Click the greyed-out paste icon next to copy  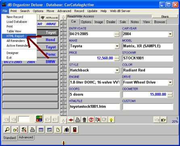pos(105,120)
